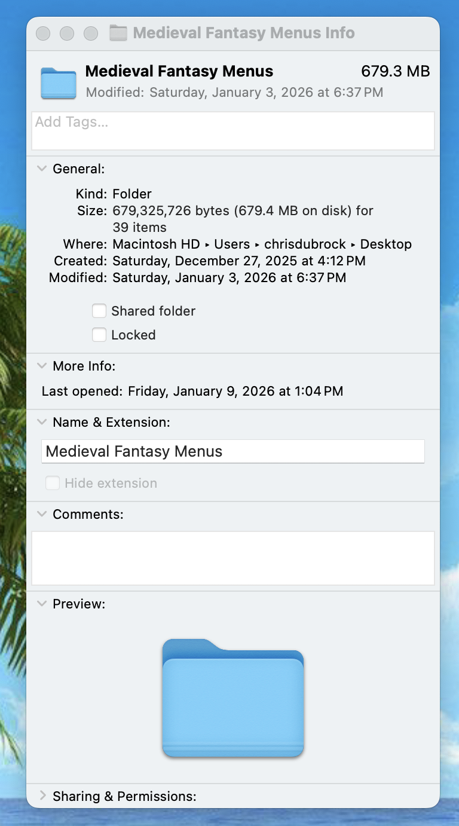Minimize the Info window
Screen dimensions: 459x826
(x=67, y=33)
